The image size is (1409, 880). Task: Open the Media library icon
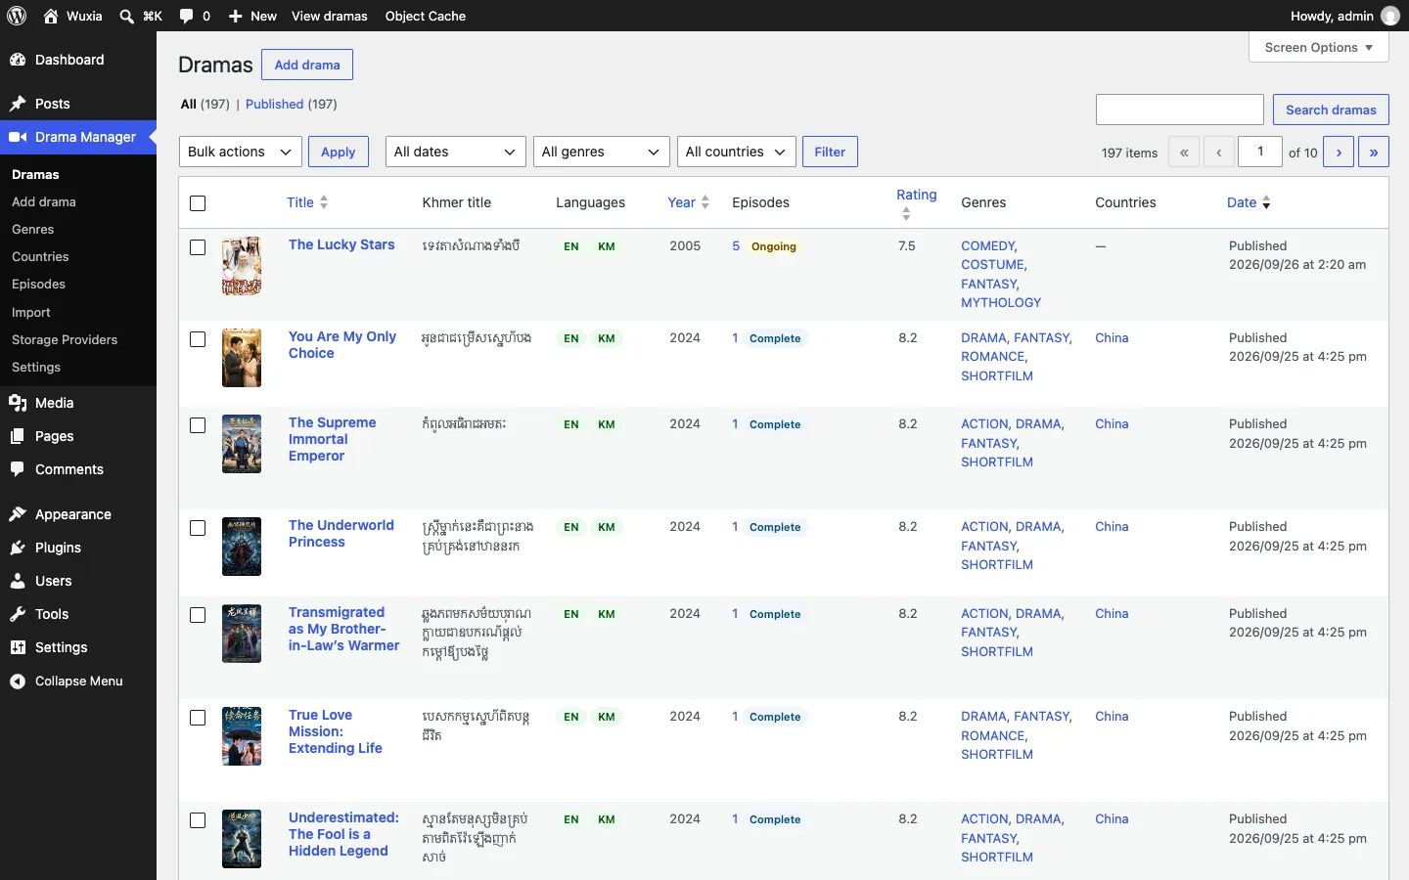(x=18, y=403)
